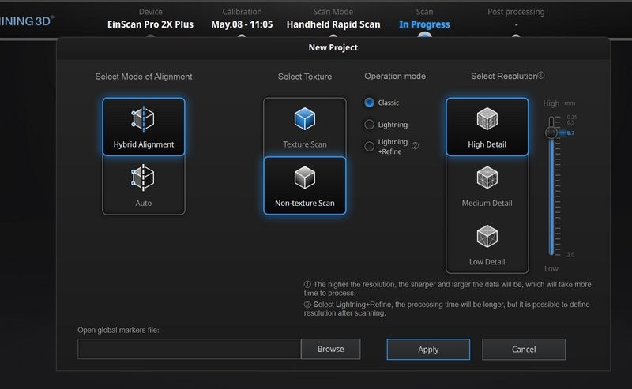Choose Lightning +Refine operation mode
Viewport: 632px width, 389px height.
(x=369, y=146)
